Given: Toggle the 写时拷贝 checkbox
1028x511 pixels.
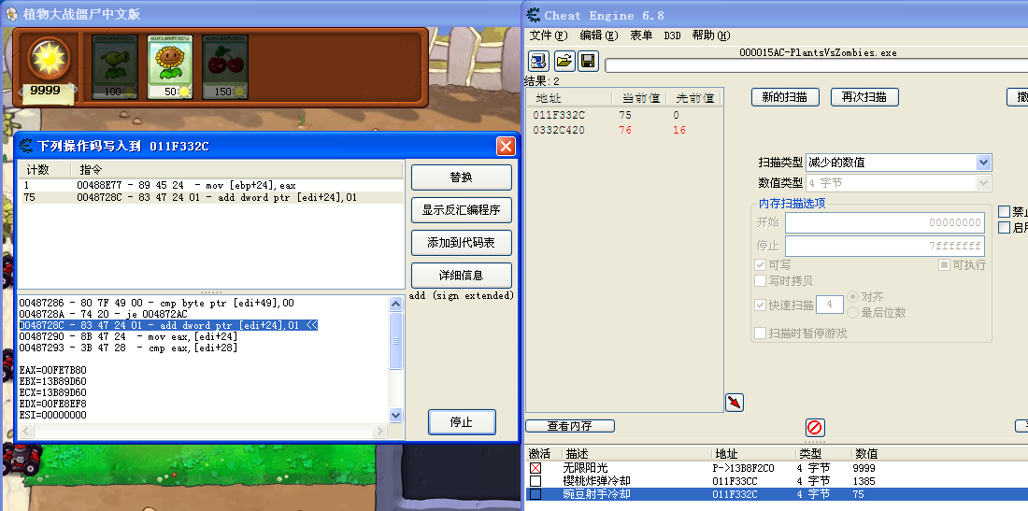Looking at the screenshot, I should click(x=761, y=281).
